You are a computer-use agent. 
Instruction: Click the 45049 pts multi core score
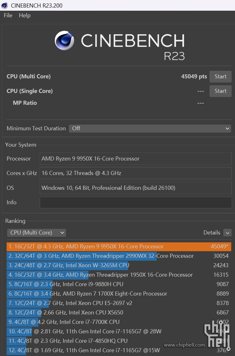(194, 76)
